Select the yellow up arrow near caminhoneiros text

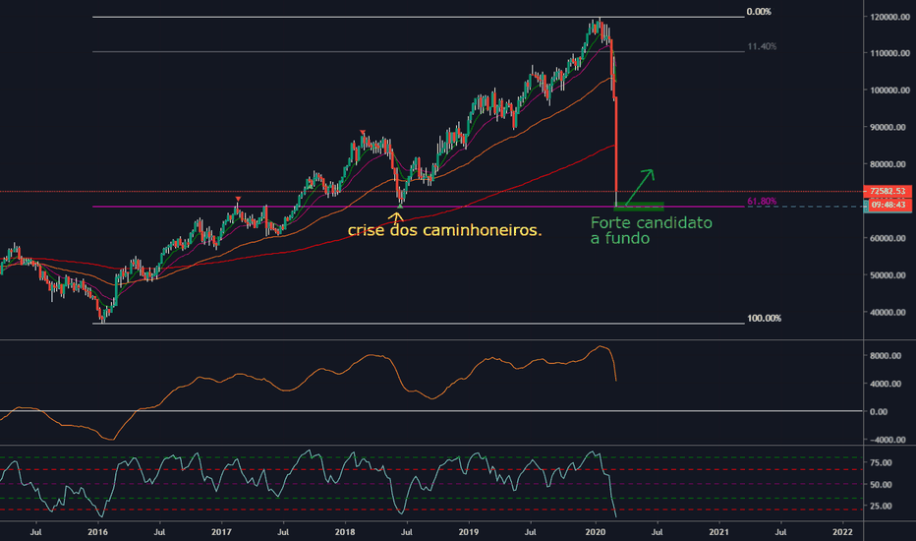coord(396,217)
